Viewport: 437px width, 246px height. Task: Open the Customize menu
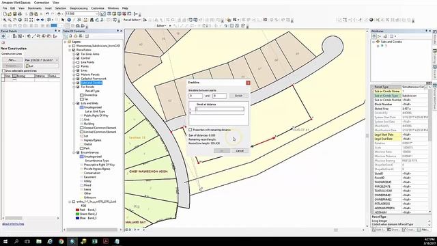point(98,8)
